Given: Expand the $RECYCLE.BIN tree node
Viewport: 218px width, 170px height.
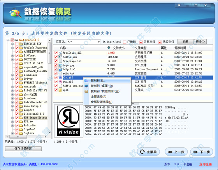Looking at the screenshot, I should 12,44.
